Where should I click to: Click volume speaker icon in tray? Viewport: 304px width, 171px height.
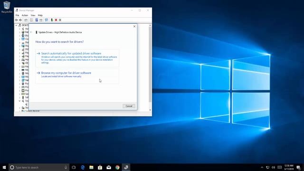274,167
